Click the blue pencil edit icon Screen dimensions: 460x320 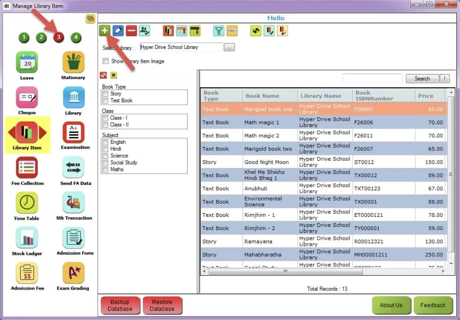(x=118, y=30)
